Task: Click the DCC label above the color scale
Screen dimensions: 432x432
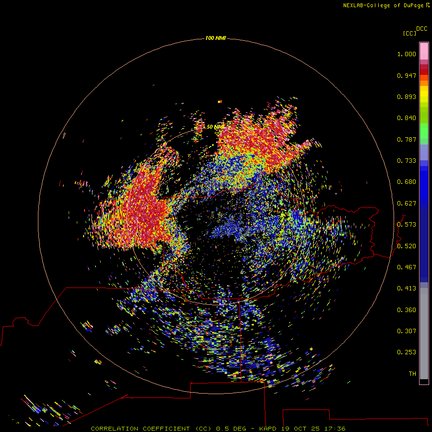Action: [421, 29]
